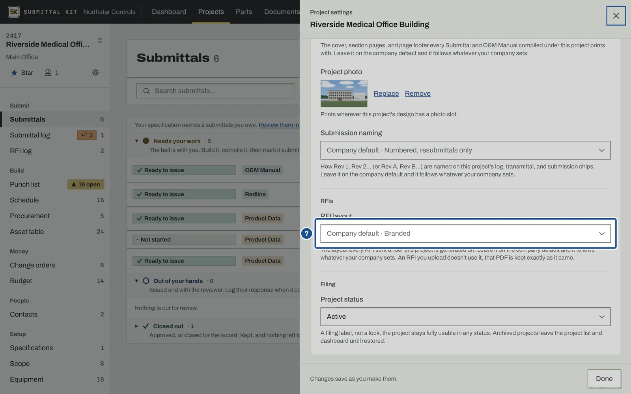Open the project switcher up-down arrows
Screen dimensions: 631x394
pyautogui.click(x=100, y=40)
